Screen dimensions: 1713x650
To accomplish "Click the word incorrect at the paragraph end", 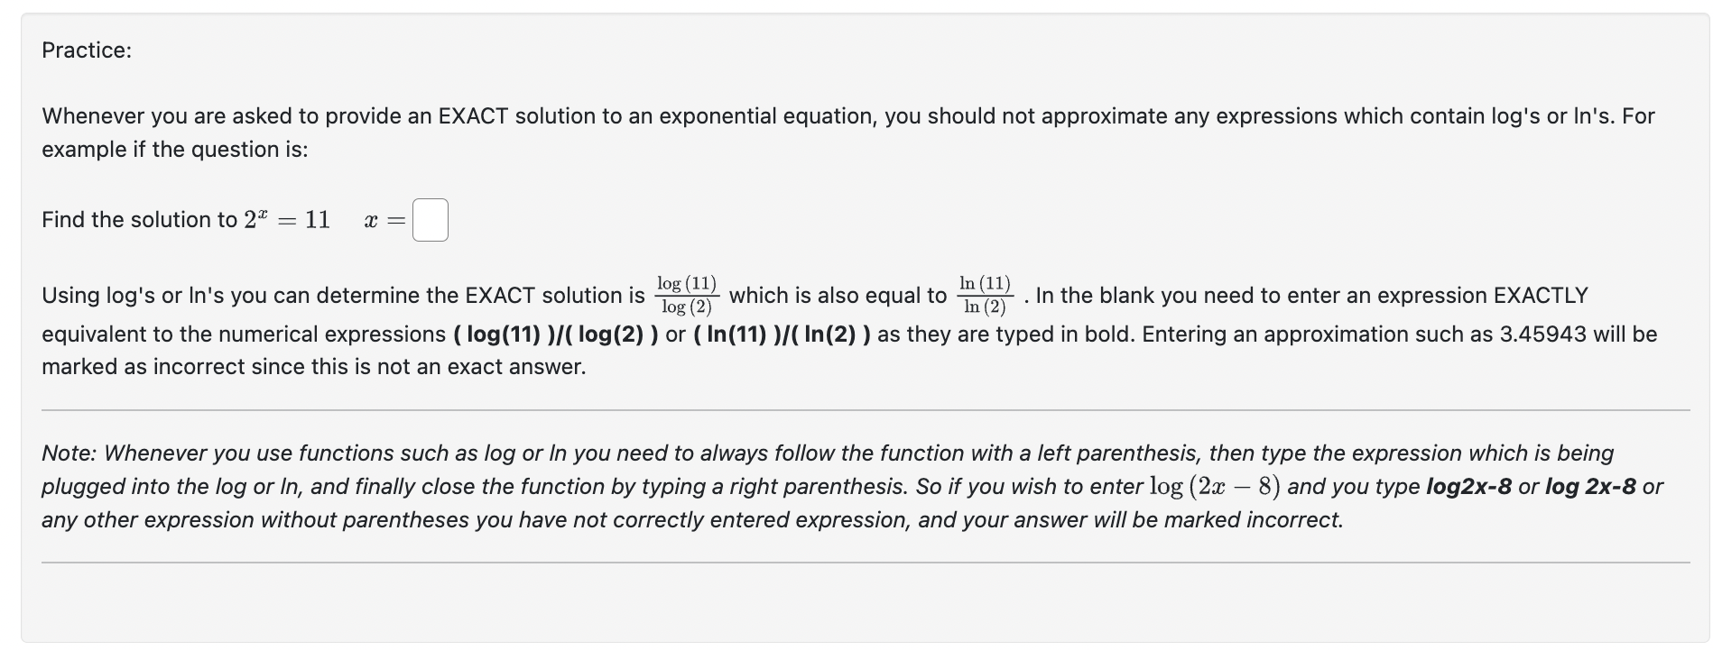I will click(1297, 519).
